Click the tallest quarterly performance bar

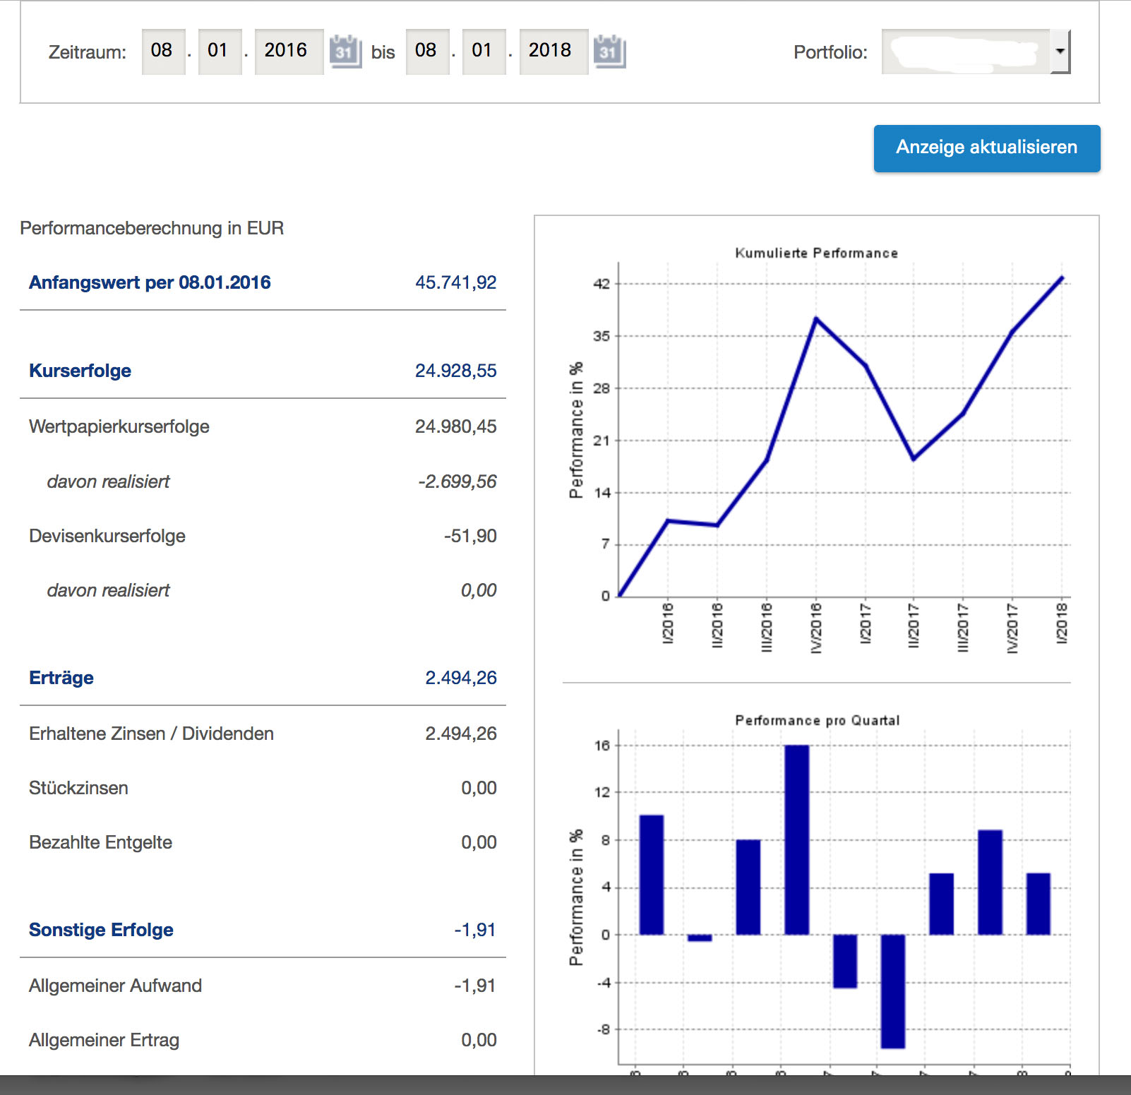(x=797, y=840)
